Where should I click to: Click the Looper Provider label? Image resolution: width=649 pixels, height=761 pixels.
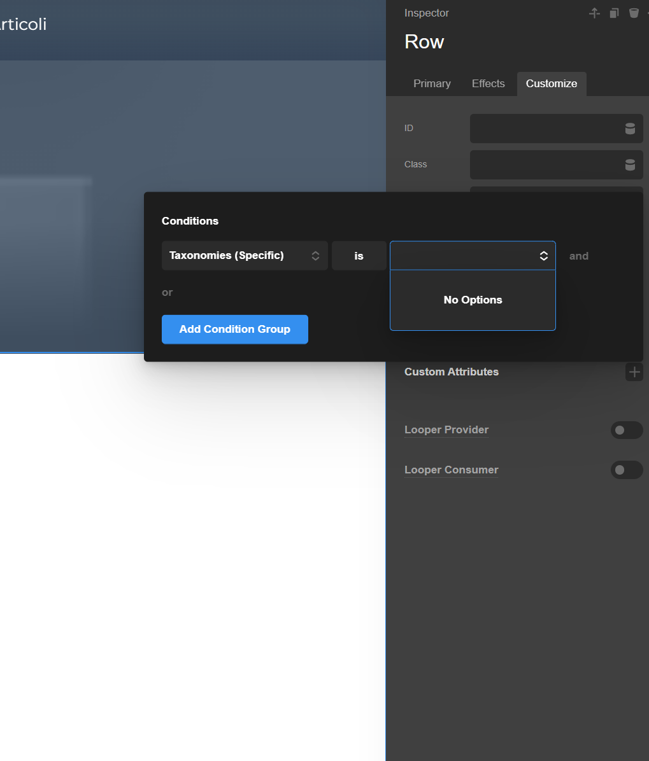[446, 430]
